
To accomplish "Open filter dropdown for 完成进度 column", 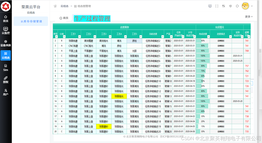I will (x=209, y=37).
